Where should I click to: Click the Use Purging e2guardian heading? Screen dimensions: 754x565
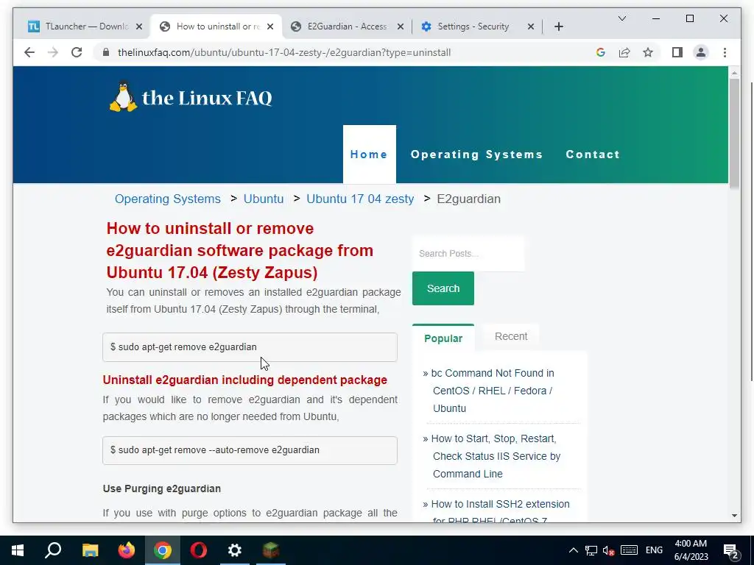point(161,488)
